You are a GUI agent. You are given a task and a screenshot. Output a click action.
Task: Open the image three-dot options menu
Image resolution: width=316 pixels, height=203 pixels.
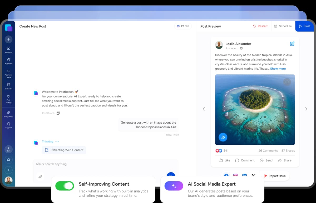point(287,82)
